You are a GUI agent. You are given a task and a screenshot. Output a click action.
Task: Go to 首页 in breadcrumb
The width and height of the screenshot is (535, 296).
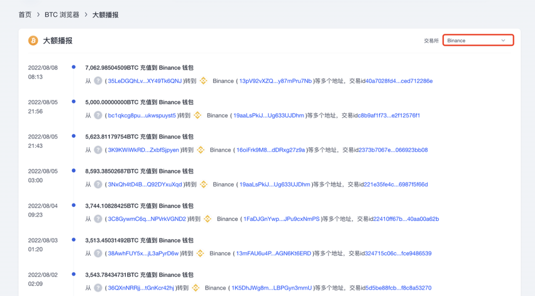coord(25,15)
